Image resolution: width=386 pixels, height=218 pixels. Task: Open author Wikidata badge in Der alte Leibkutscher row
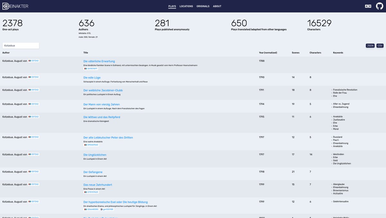[34, 137]
